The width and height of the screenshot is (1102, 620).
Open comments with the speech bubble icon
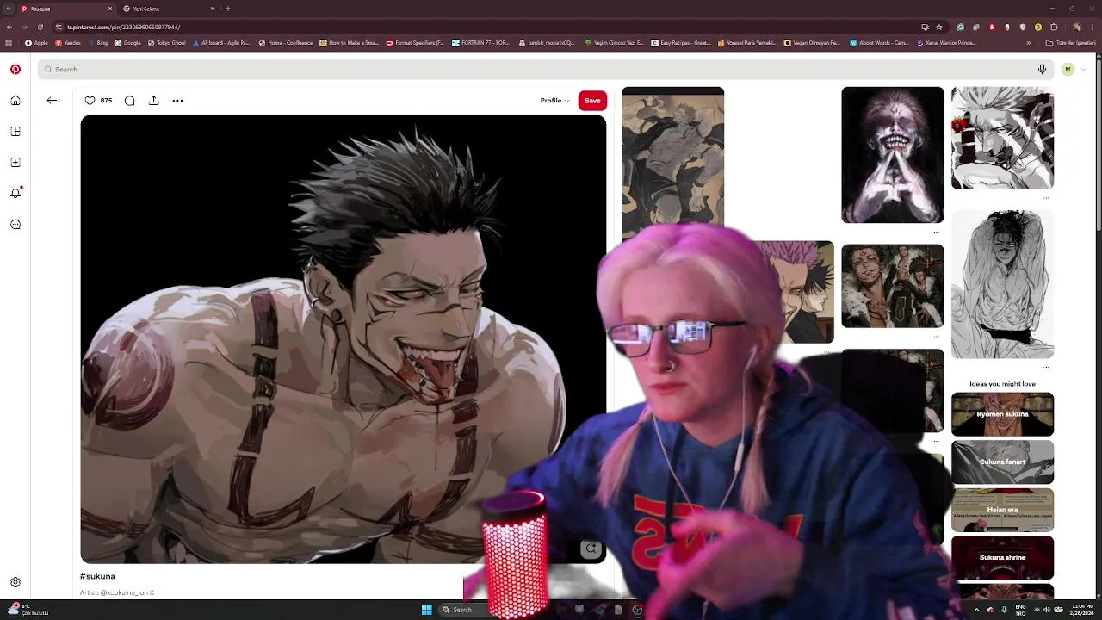[130, 101]
